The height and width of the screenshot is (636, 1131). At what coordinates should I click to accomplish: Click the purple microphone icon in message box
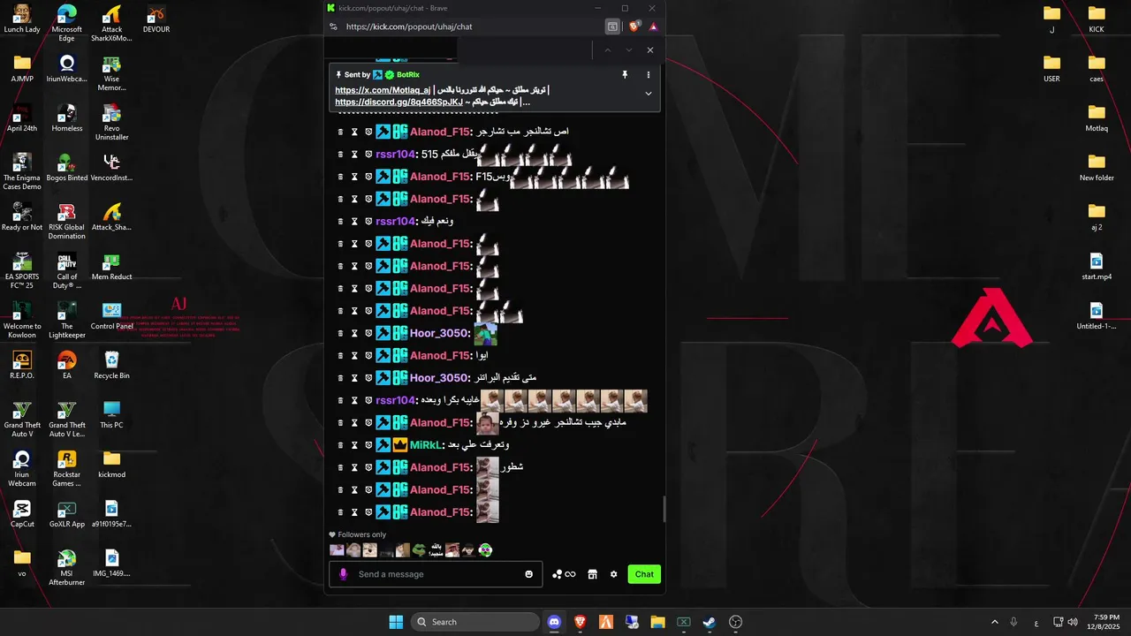[344, 574]
